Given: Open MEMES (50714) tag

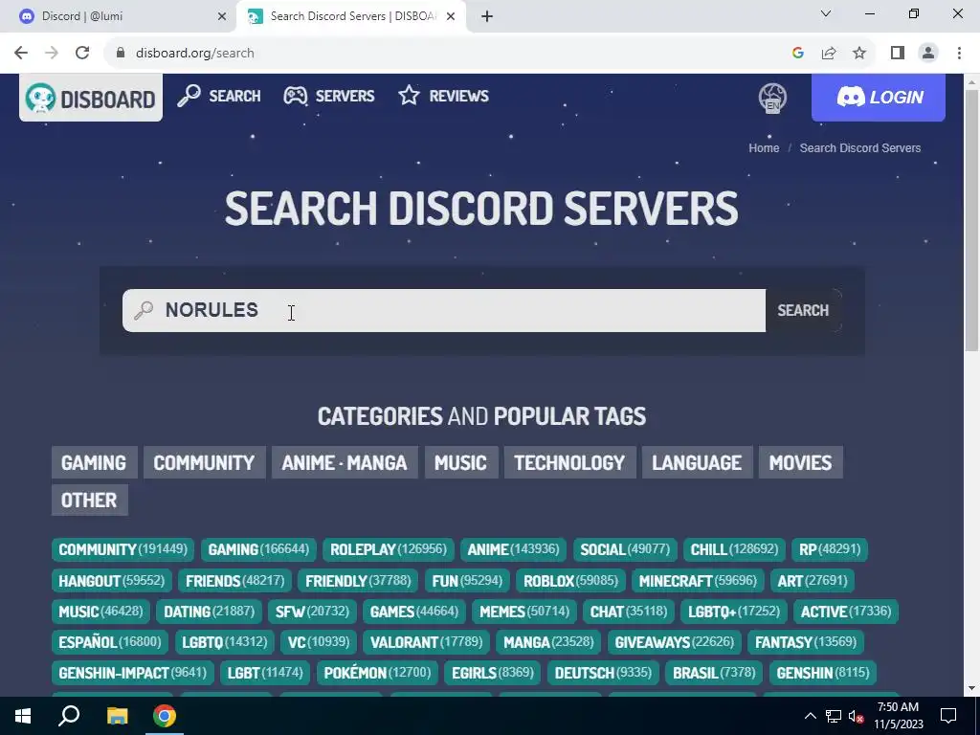Looking at the screenshot, I should (x=524, y=612).
